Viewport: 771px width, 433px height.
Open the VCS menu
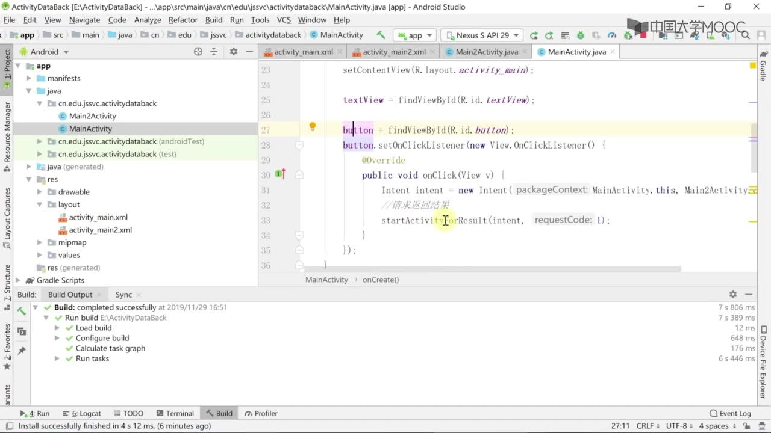click(284, 20)
